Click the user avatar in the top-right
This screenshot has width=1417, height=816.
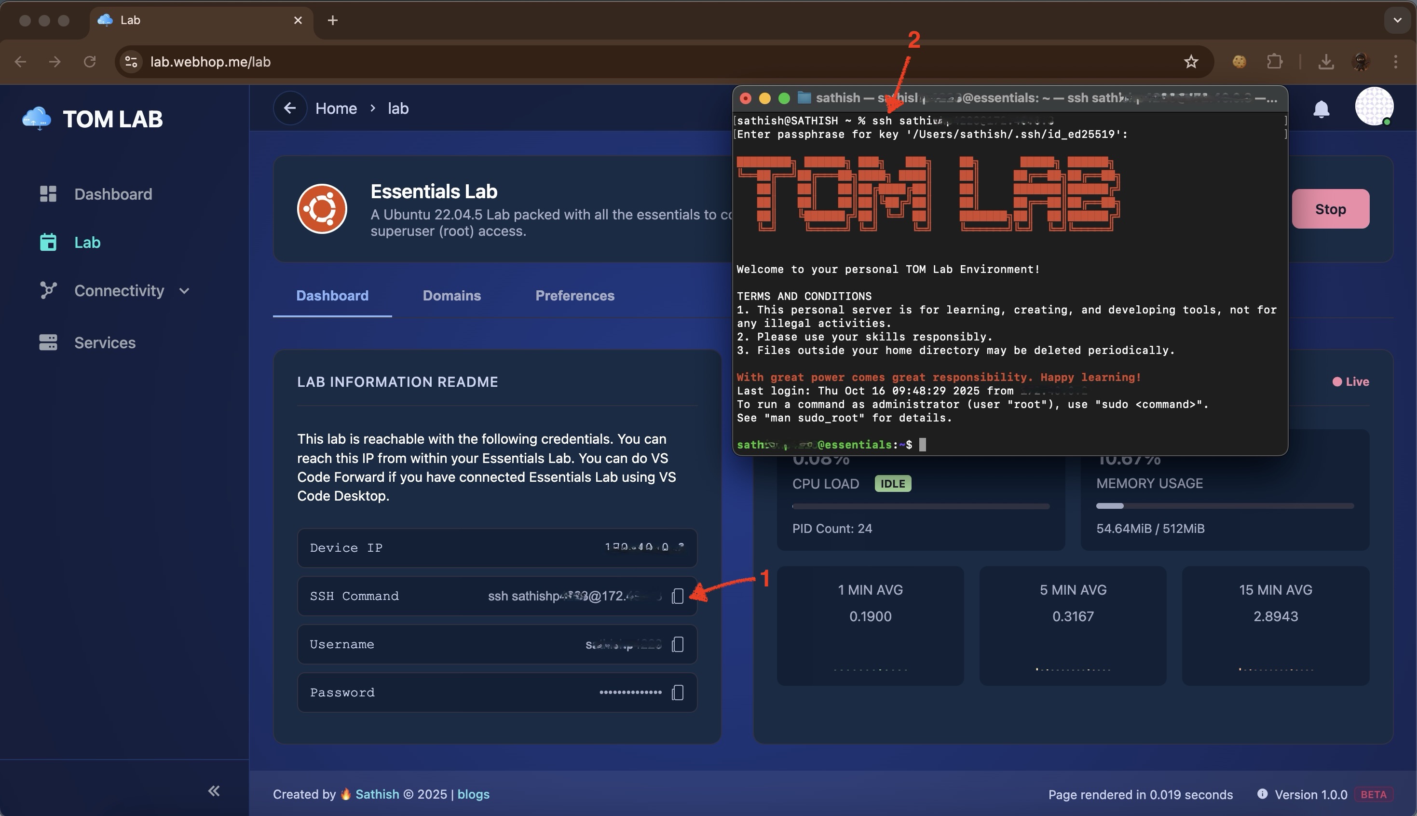1375,106
